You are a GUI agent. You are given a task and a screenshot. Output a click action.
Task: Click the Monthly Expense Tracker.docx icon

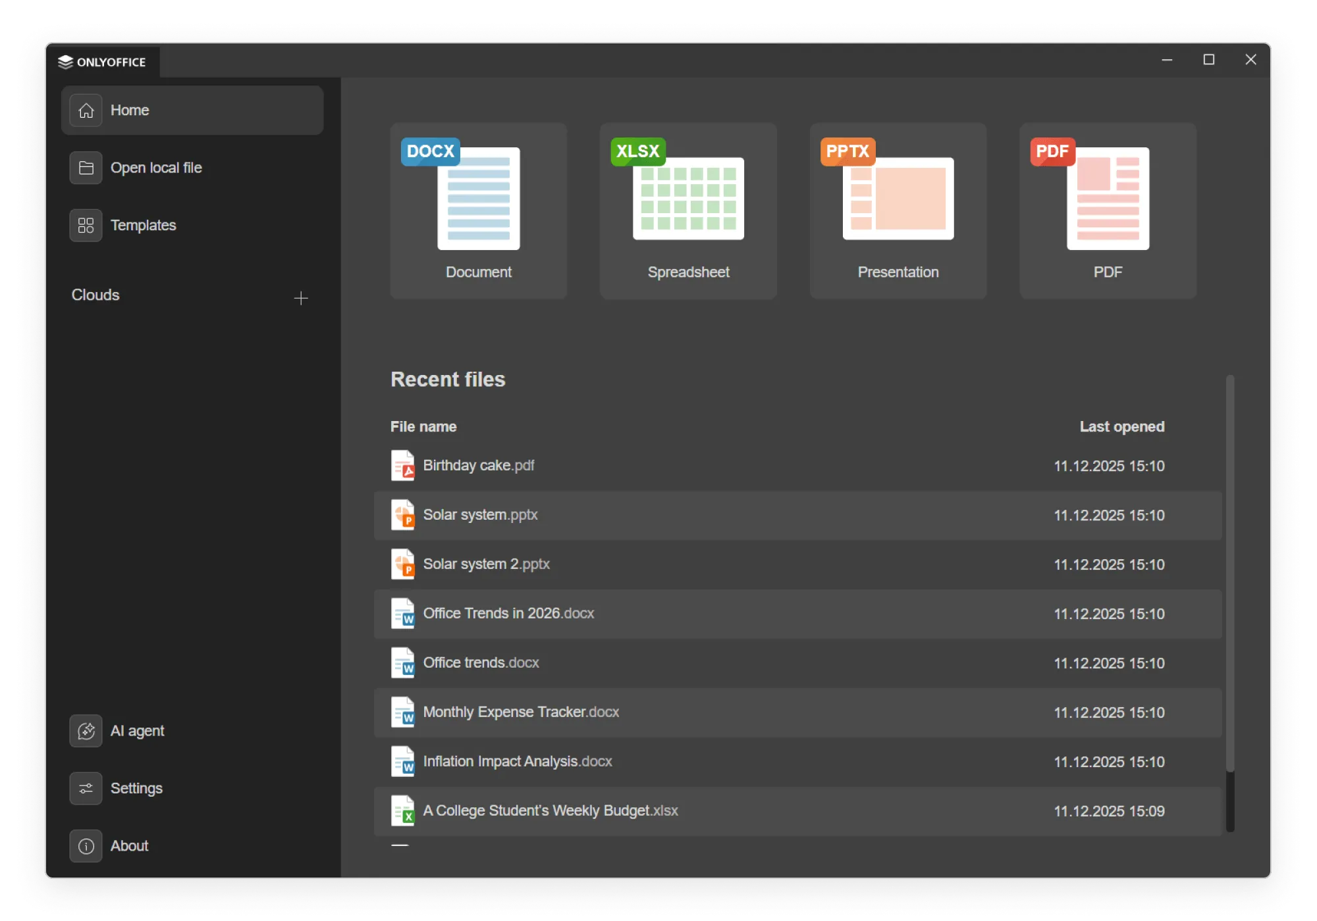coord(402,712)
